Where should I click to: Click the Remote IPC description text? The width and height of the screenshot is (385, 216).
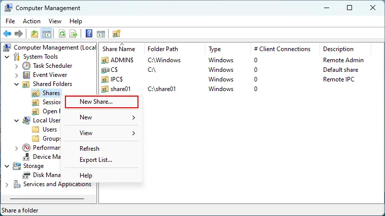point(339,79)
